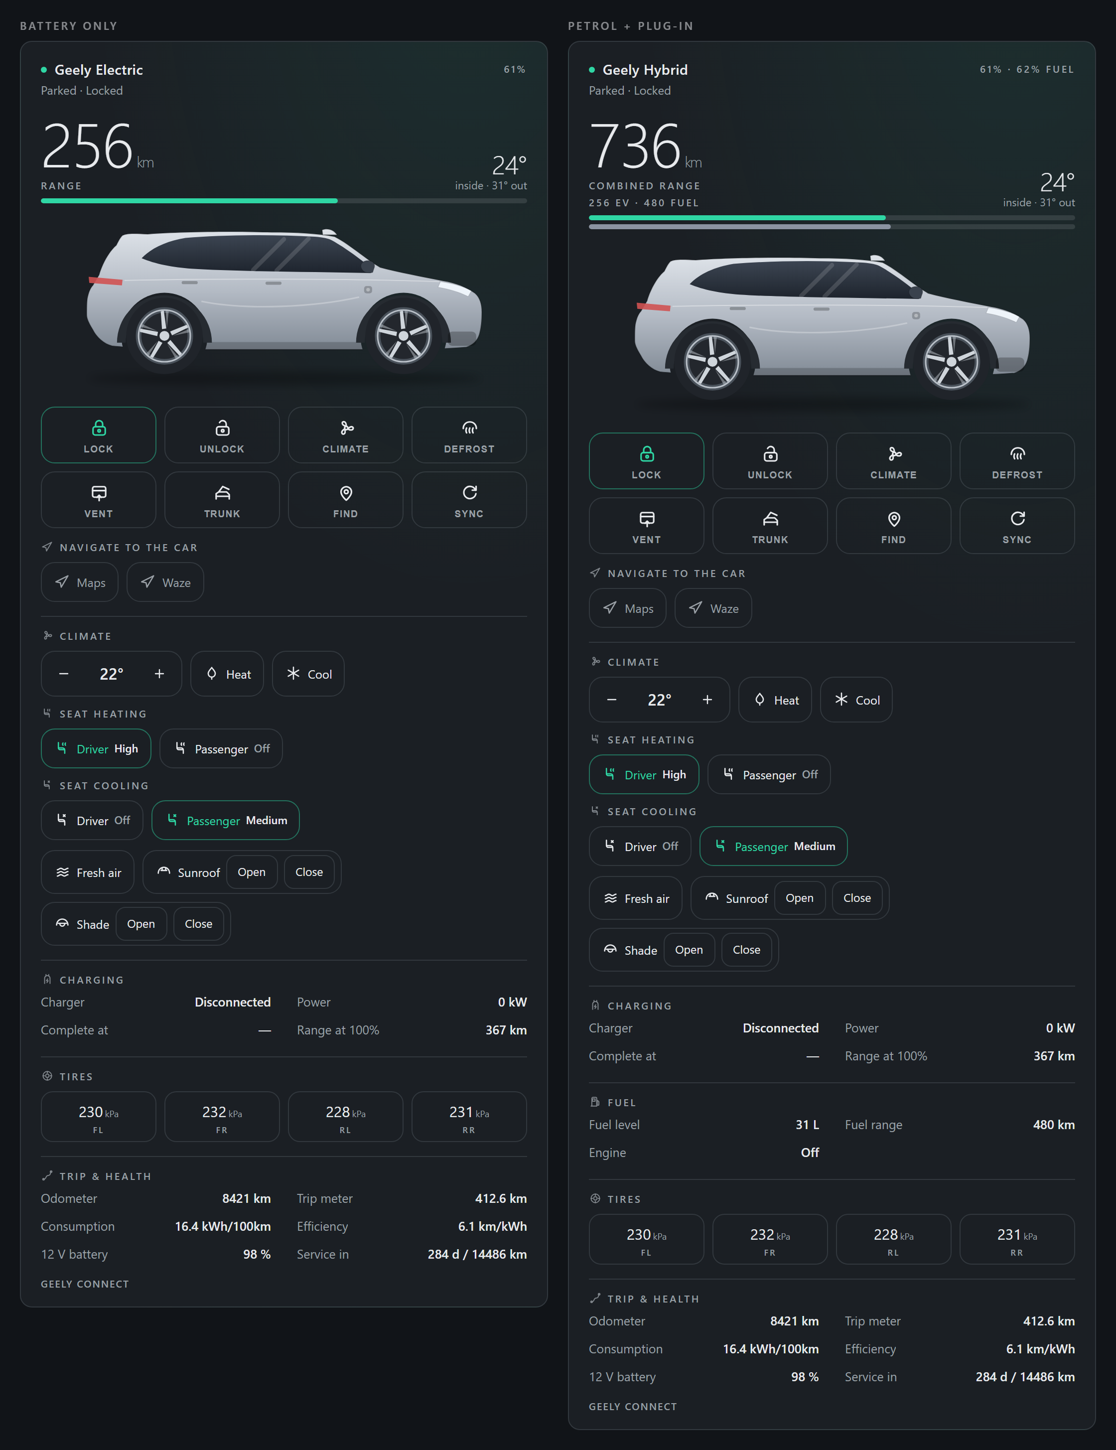Navigate with Waze on the Geely Hybrid card
Image resolution: width=1116 pixels, height=1450 pixels.
pos(713,608)
